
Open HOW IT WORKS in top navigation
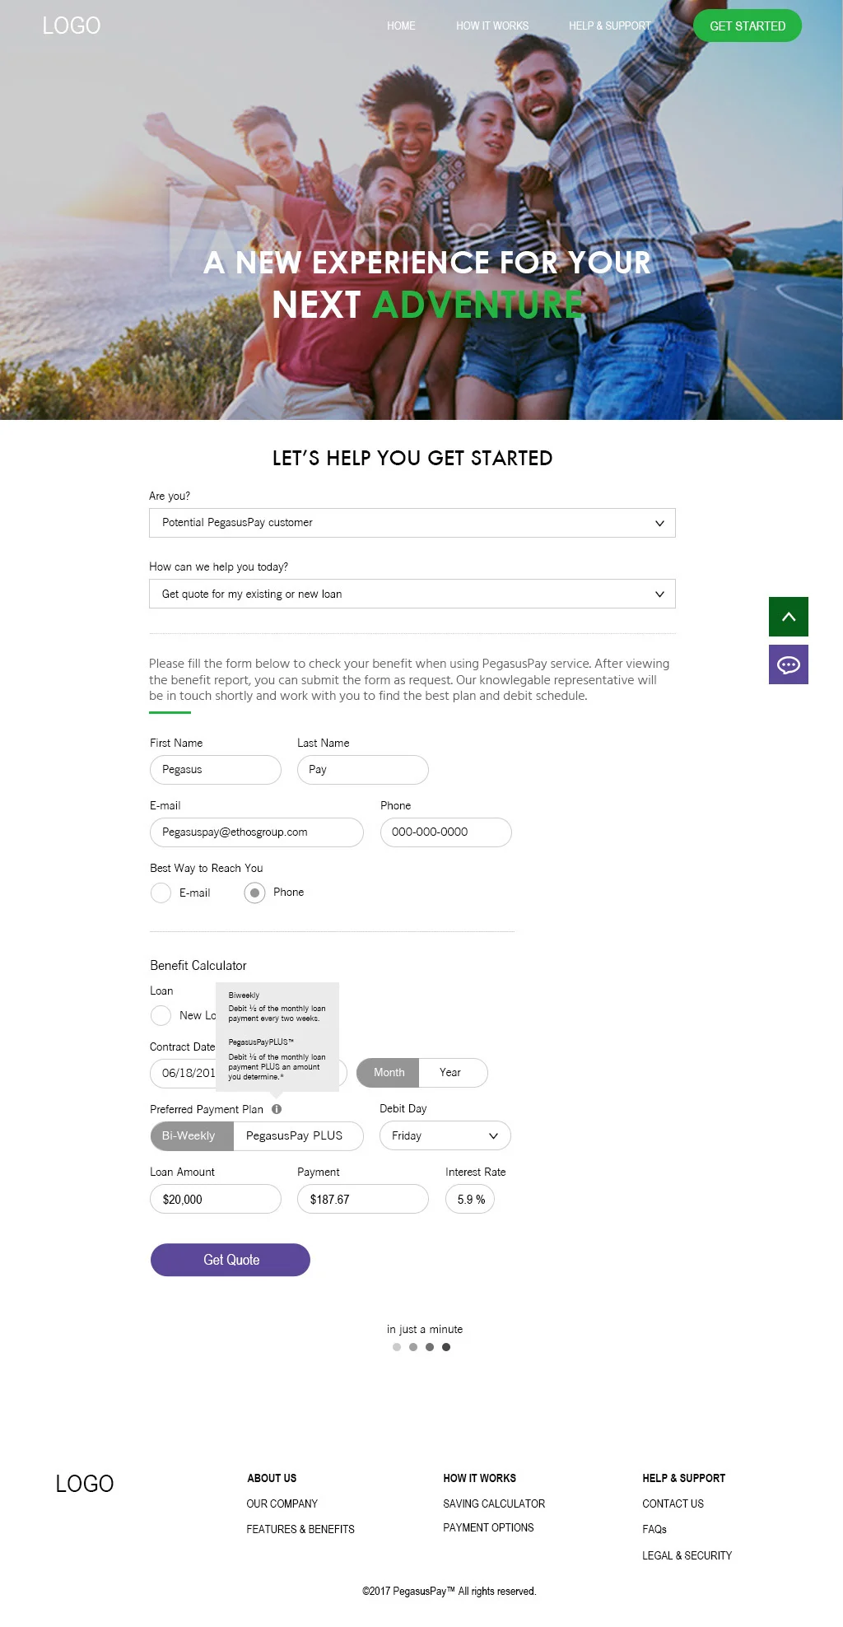click(492, 26)
